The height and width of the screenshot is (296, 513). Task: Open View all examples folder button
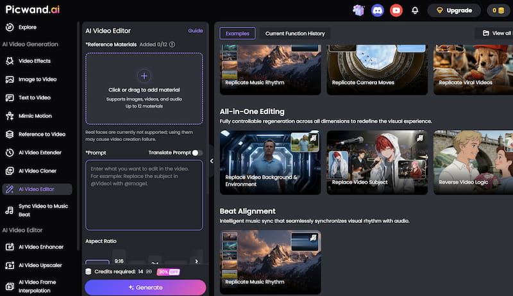[x=496, y=33]
